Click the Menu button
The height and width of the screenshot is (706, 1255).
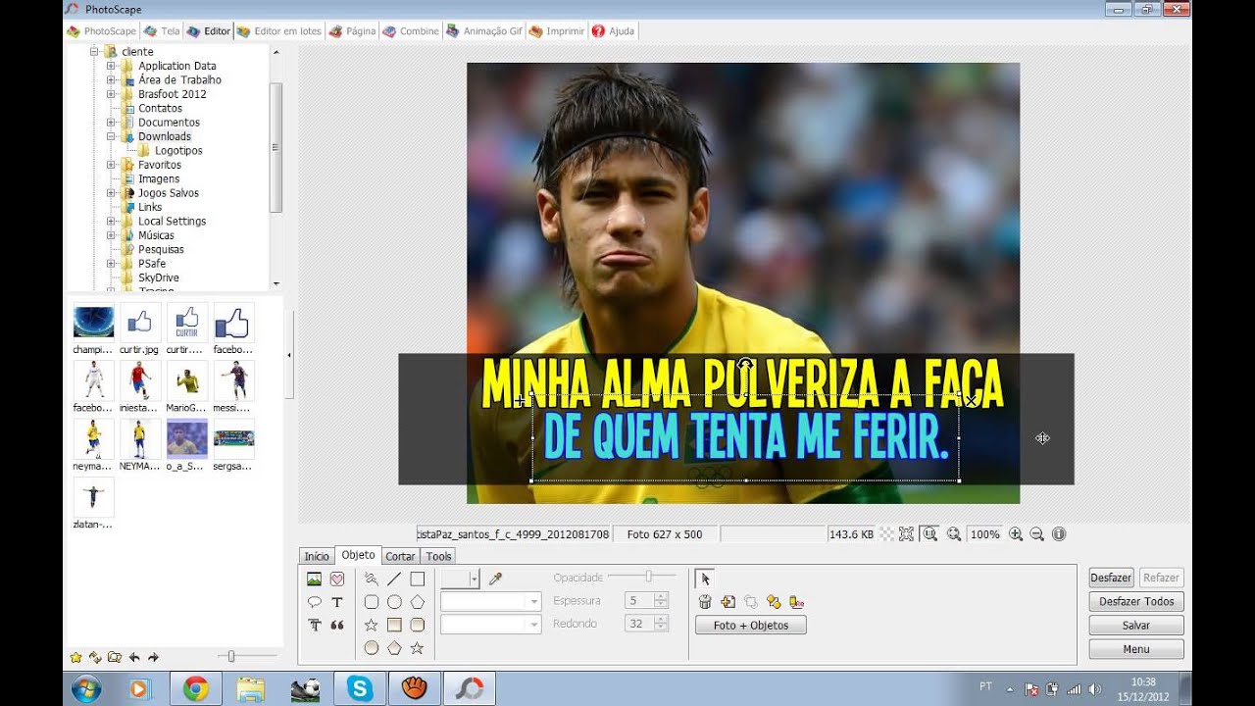tap(1135, 649)
